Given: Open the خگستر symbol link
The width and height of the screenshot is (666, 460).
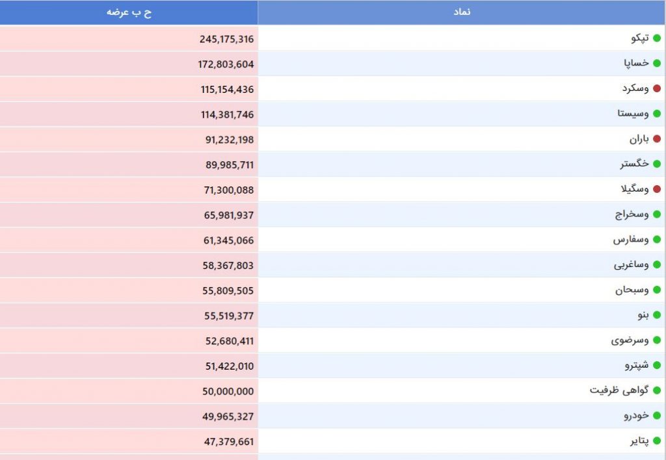Looking at the screenshot, I should [x=635, y=164].
